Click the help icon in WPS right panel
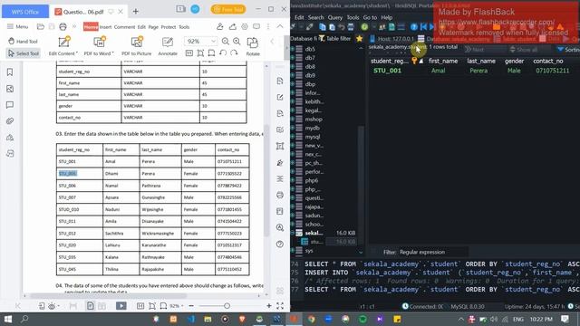 [x=280, y=244]
